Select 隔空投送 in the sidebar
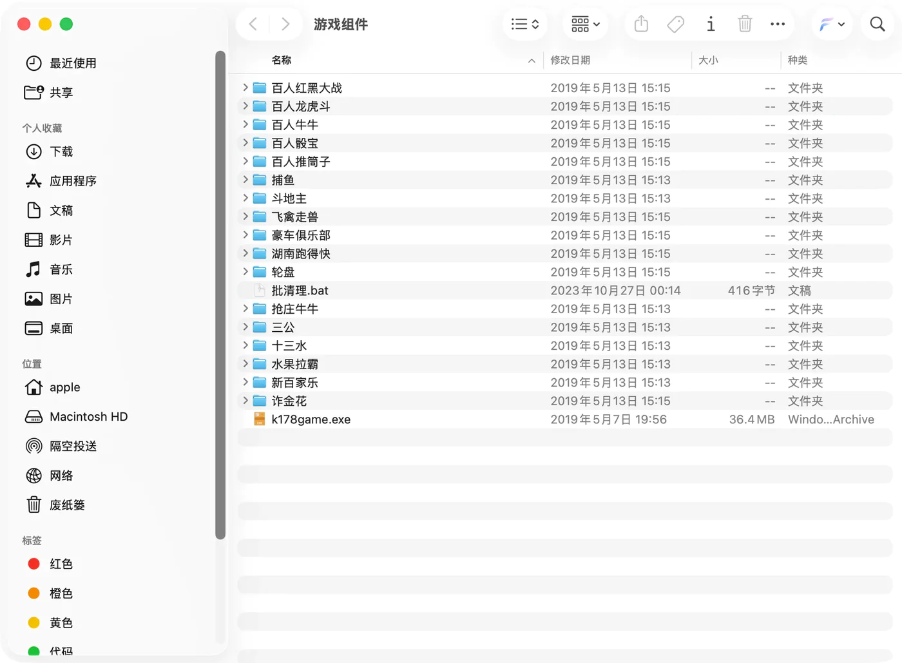The width and height of the screenshot is (902, 663). [x=61, y=446]
